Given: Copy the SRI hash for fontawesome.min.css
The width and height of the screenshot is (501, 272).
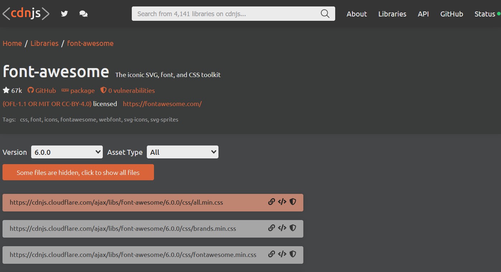Looking at the screenshot, I should (x=293, y=254).
